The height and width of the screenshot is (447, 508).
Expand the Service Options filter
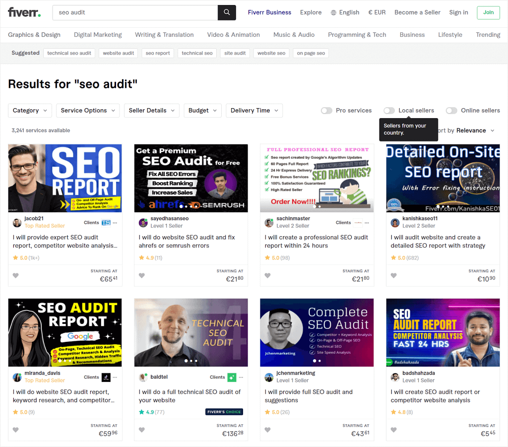(x=88, y=111)
